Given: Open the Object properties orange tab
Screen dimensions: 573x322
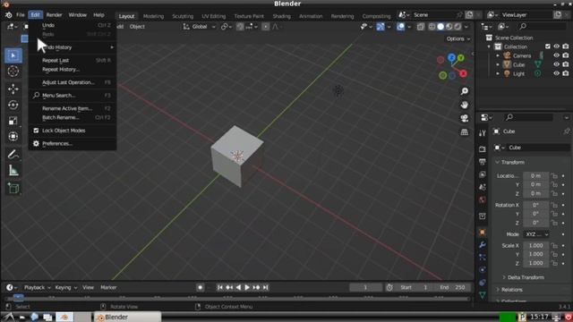Looking at the screenshot, I should coord(483,233).
